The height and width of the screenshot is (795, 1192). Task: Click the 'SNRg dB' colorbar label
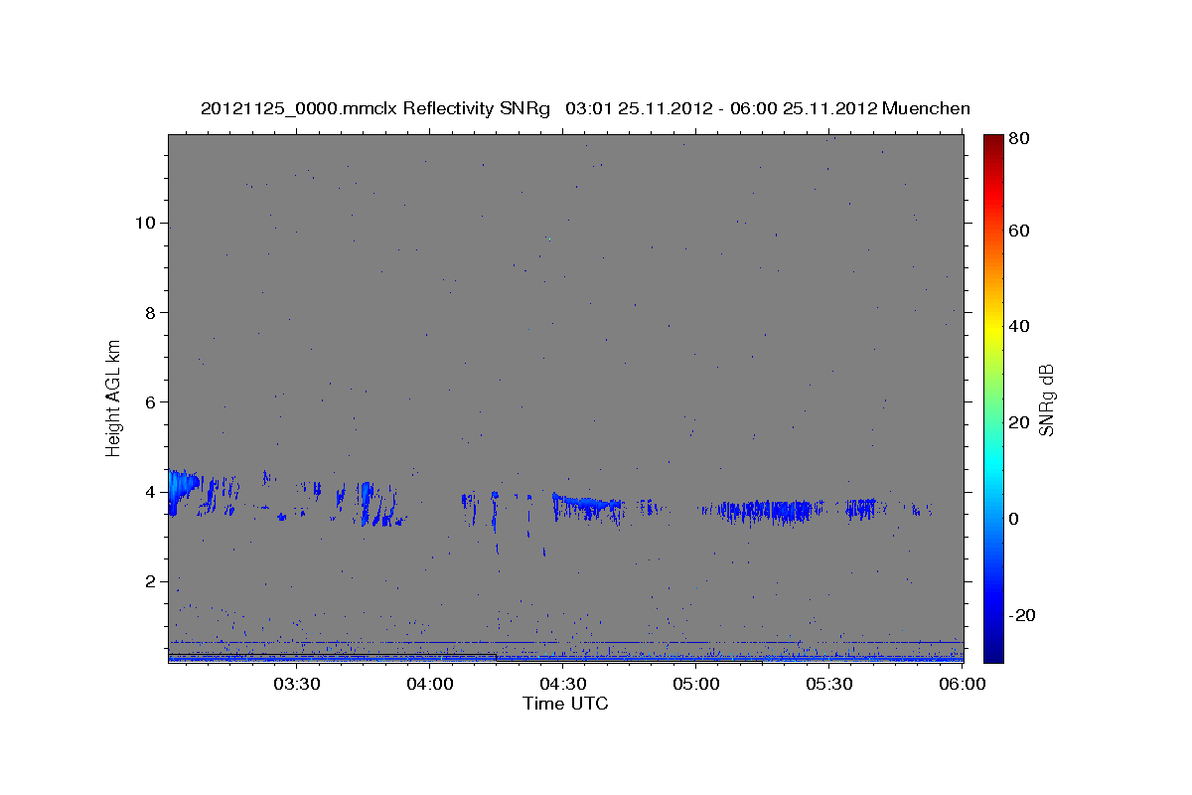[x=1045, y=398]
